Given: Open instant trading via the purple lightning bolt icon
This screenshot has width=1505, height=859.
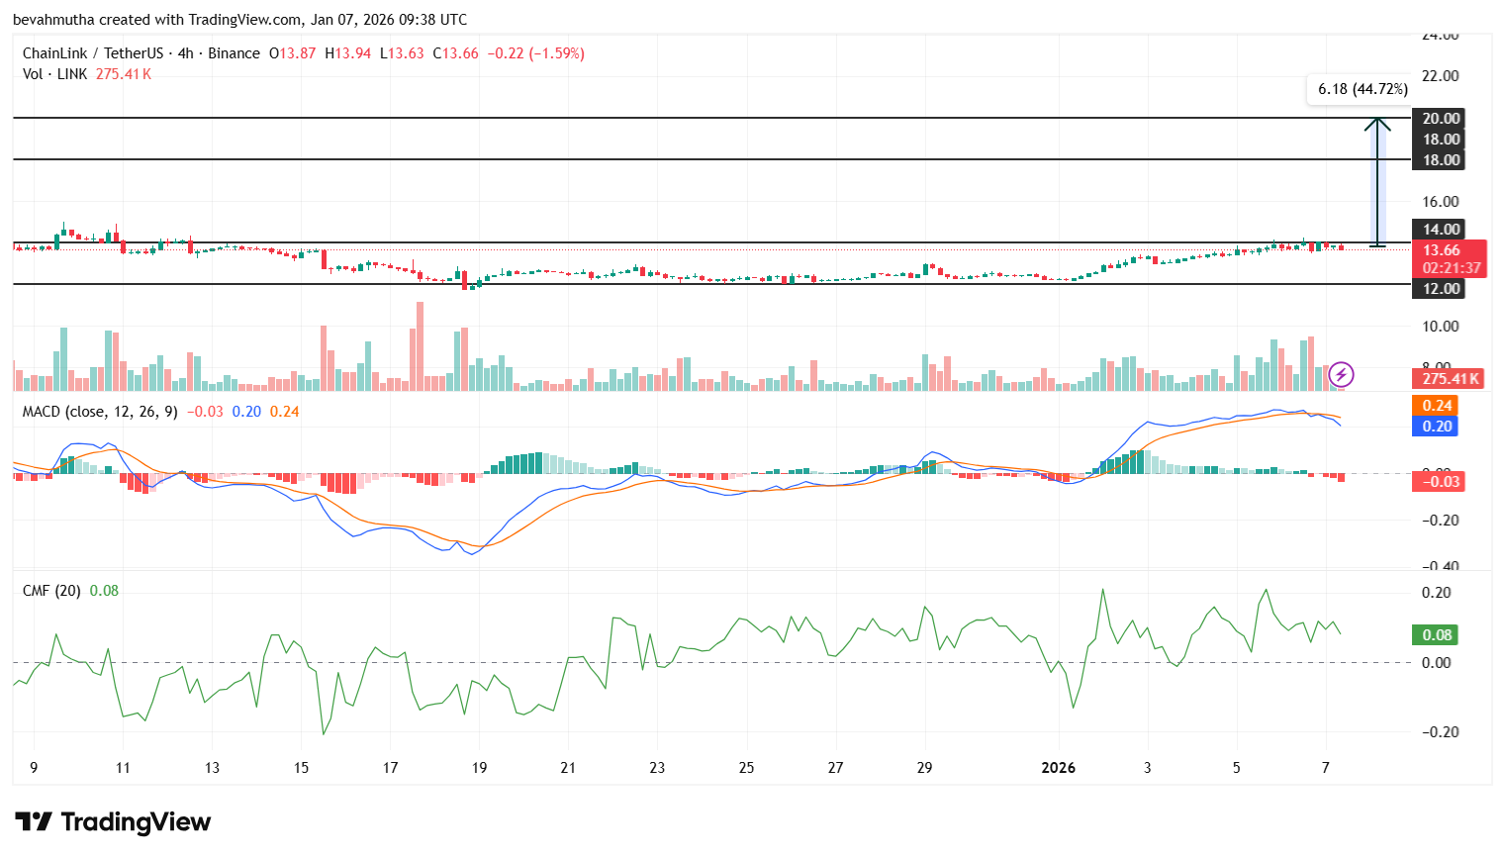Looking at the screenshot, I should [x=1341, y=375].
